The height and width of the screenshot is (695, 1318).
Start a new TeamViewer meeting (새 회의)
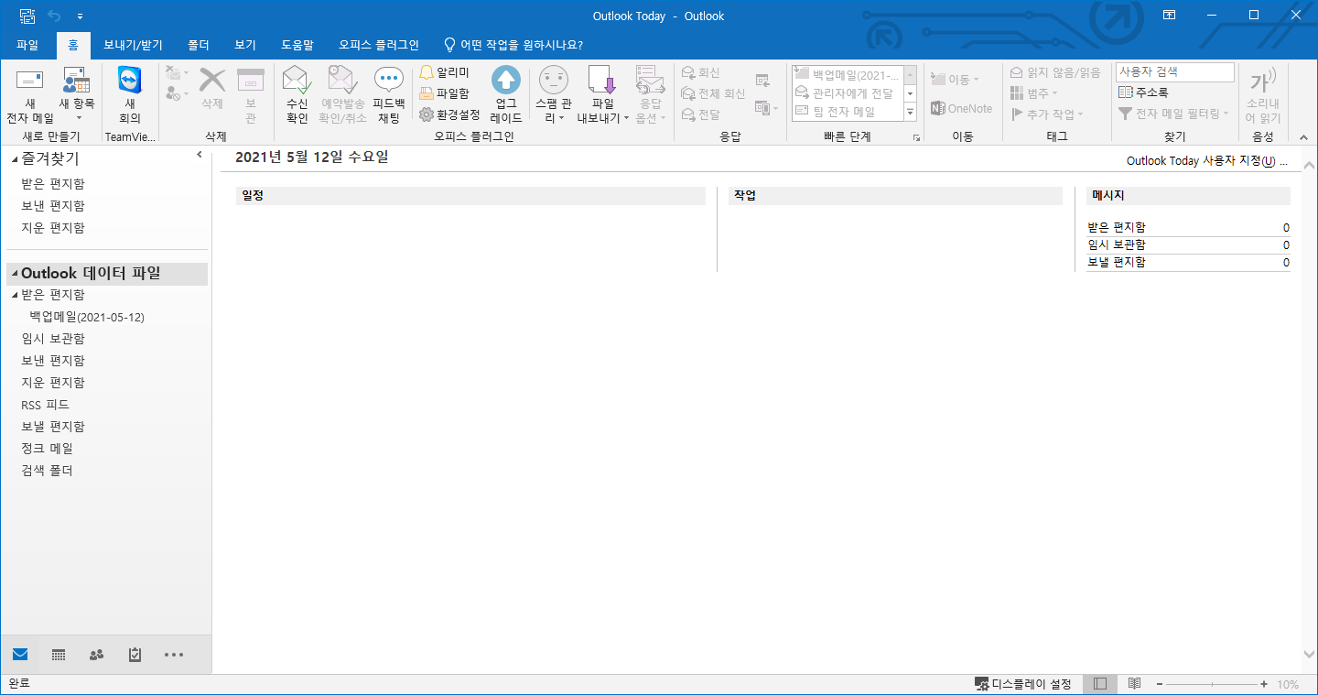tap(130, 95)
